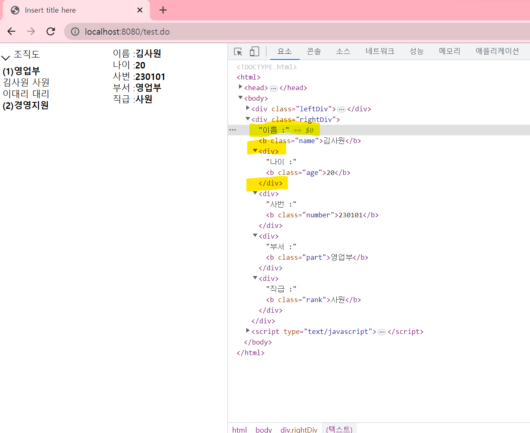
Task: Show head element collapsed contents ellipsis
Action: [274, 88]
